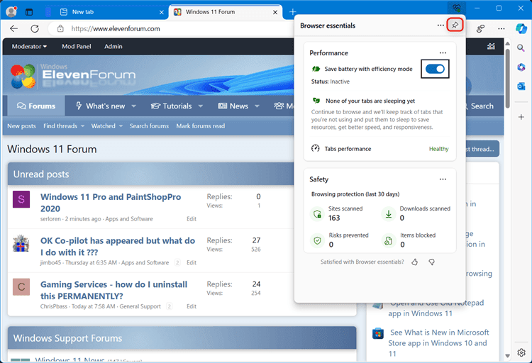Select the Windows 11 Forum tab
This screenshot has height=363, width=532.
[x=226, y=12]
